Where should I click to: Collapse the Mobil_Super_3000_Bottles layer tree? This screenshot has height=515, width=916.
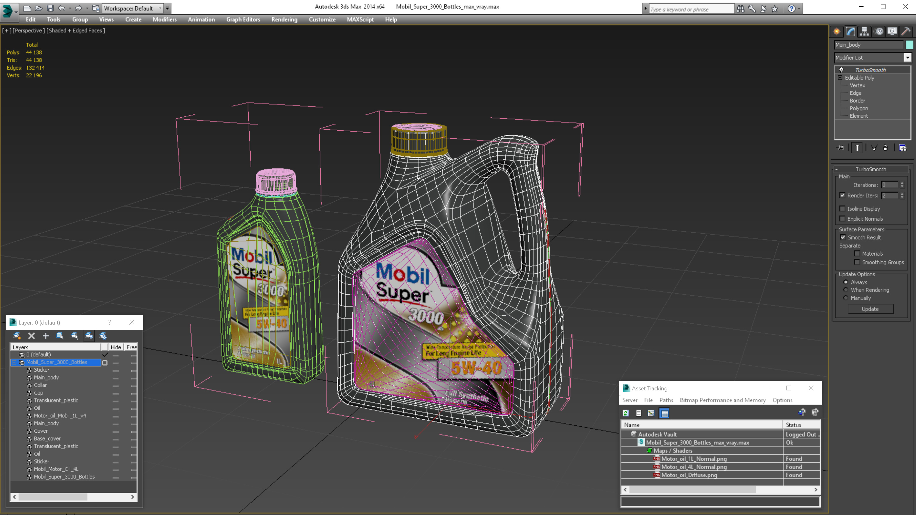14,362
